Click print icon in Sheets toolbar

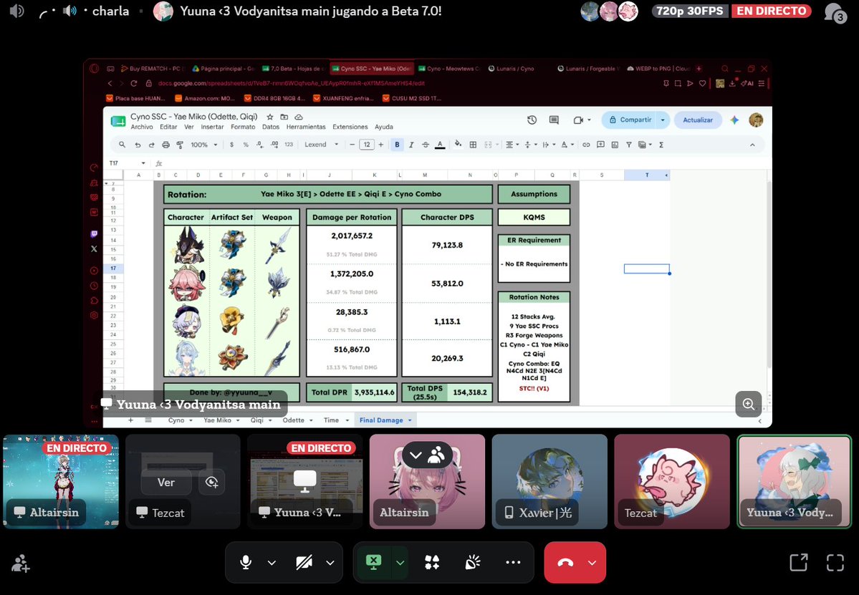[165, 145]
